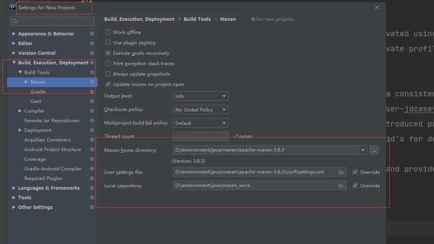This screenshot has height=244, width=434.
Task: Close the Settings for New Projects dialog
Action: point(377,7)
